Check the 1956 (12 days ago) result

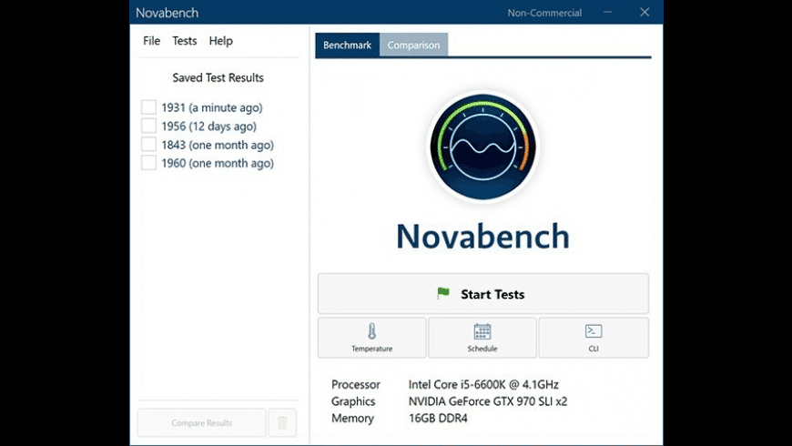[x=148, y=126]
